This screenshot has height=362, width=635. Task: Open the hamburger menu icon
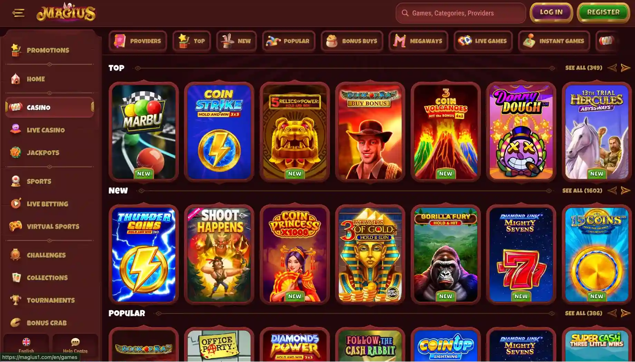pyautogui.click(x=18, y=13)
